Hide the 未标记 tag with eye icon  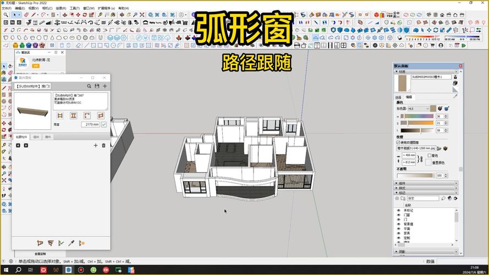tap(399, 211)
